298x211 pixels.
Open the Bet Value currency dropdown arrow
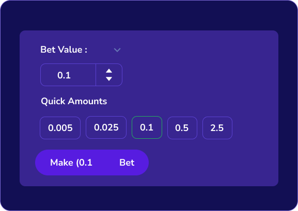117,50
